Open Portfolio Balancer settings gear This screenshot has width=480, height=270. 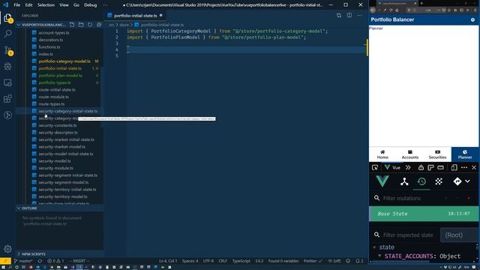(x=472, y=19)
